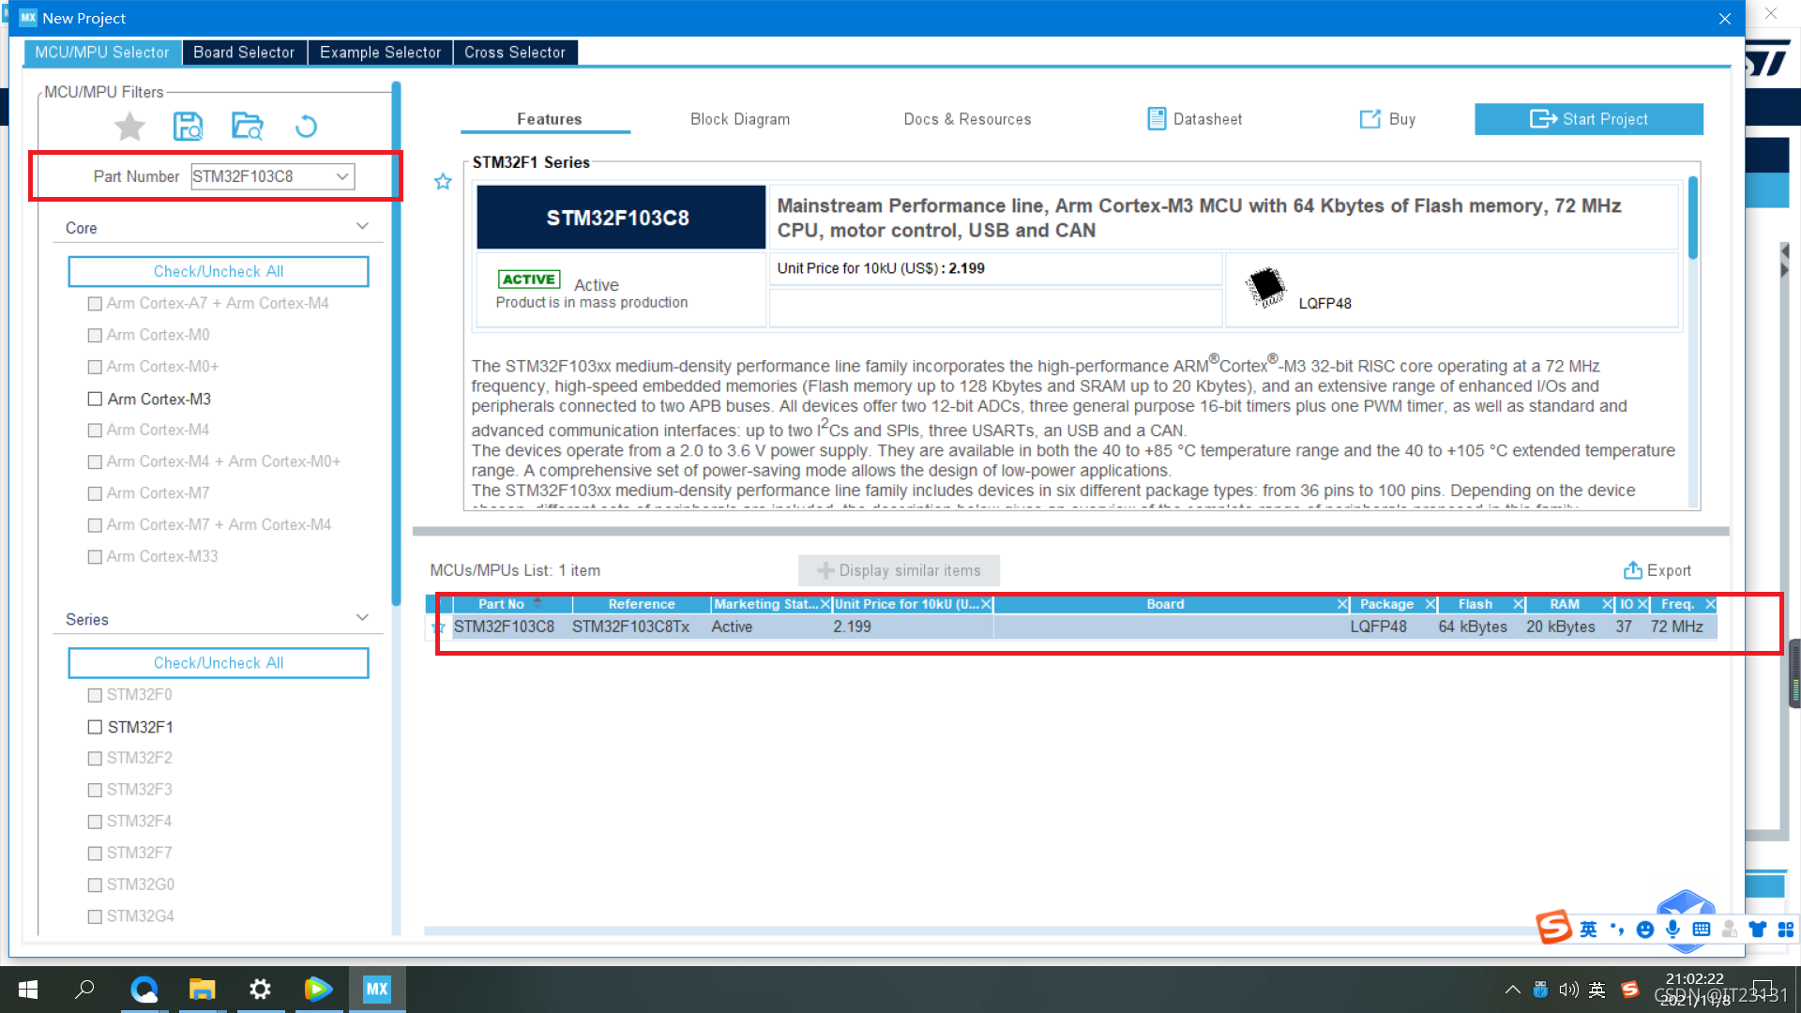Screen dimensions: 1801x1013
Task: Click the features description vertical scrollbar
Action: 1692,218
